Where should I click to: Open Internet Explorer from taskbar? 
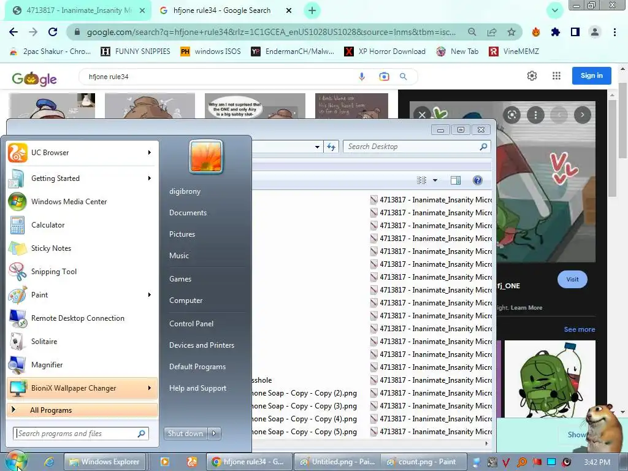coord(49,462)
